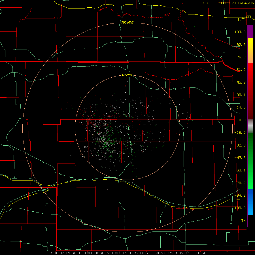Screen dimensions: 255x255
Task: Click the "TH" threshold label
Action: [x=243, y=221]
